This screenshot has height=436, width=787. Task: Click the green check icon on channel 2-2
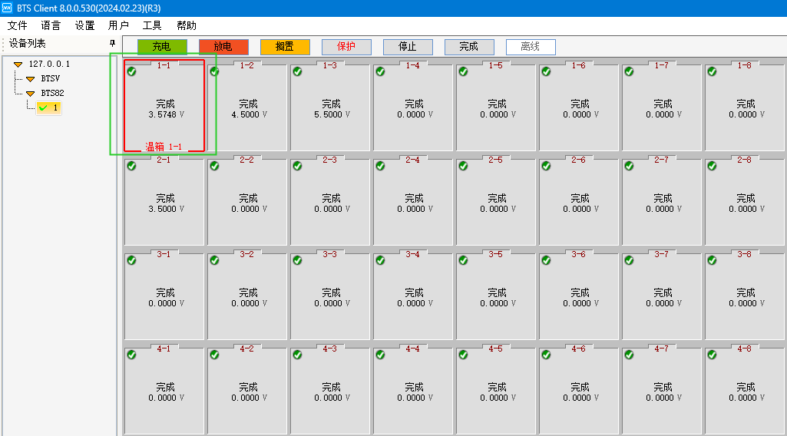(x=214, y=166)
